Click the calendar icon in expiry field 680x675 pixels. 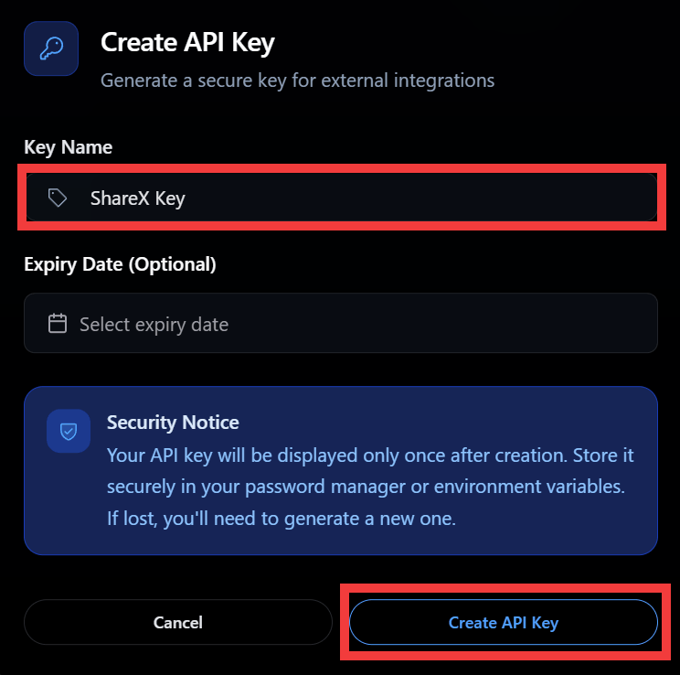click(x=58, y=324)
